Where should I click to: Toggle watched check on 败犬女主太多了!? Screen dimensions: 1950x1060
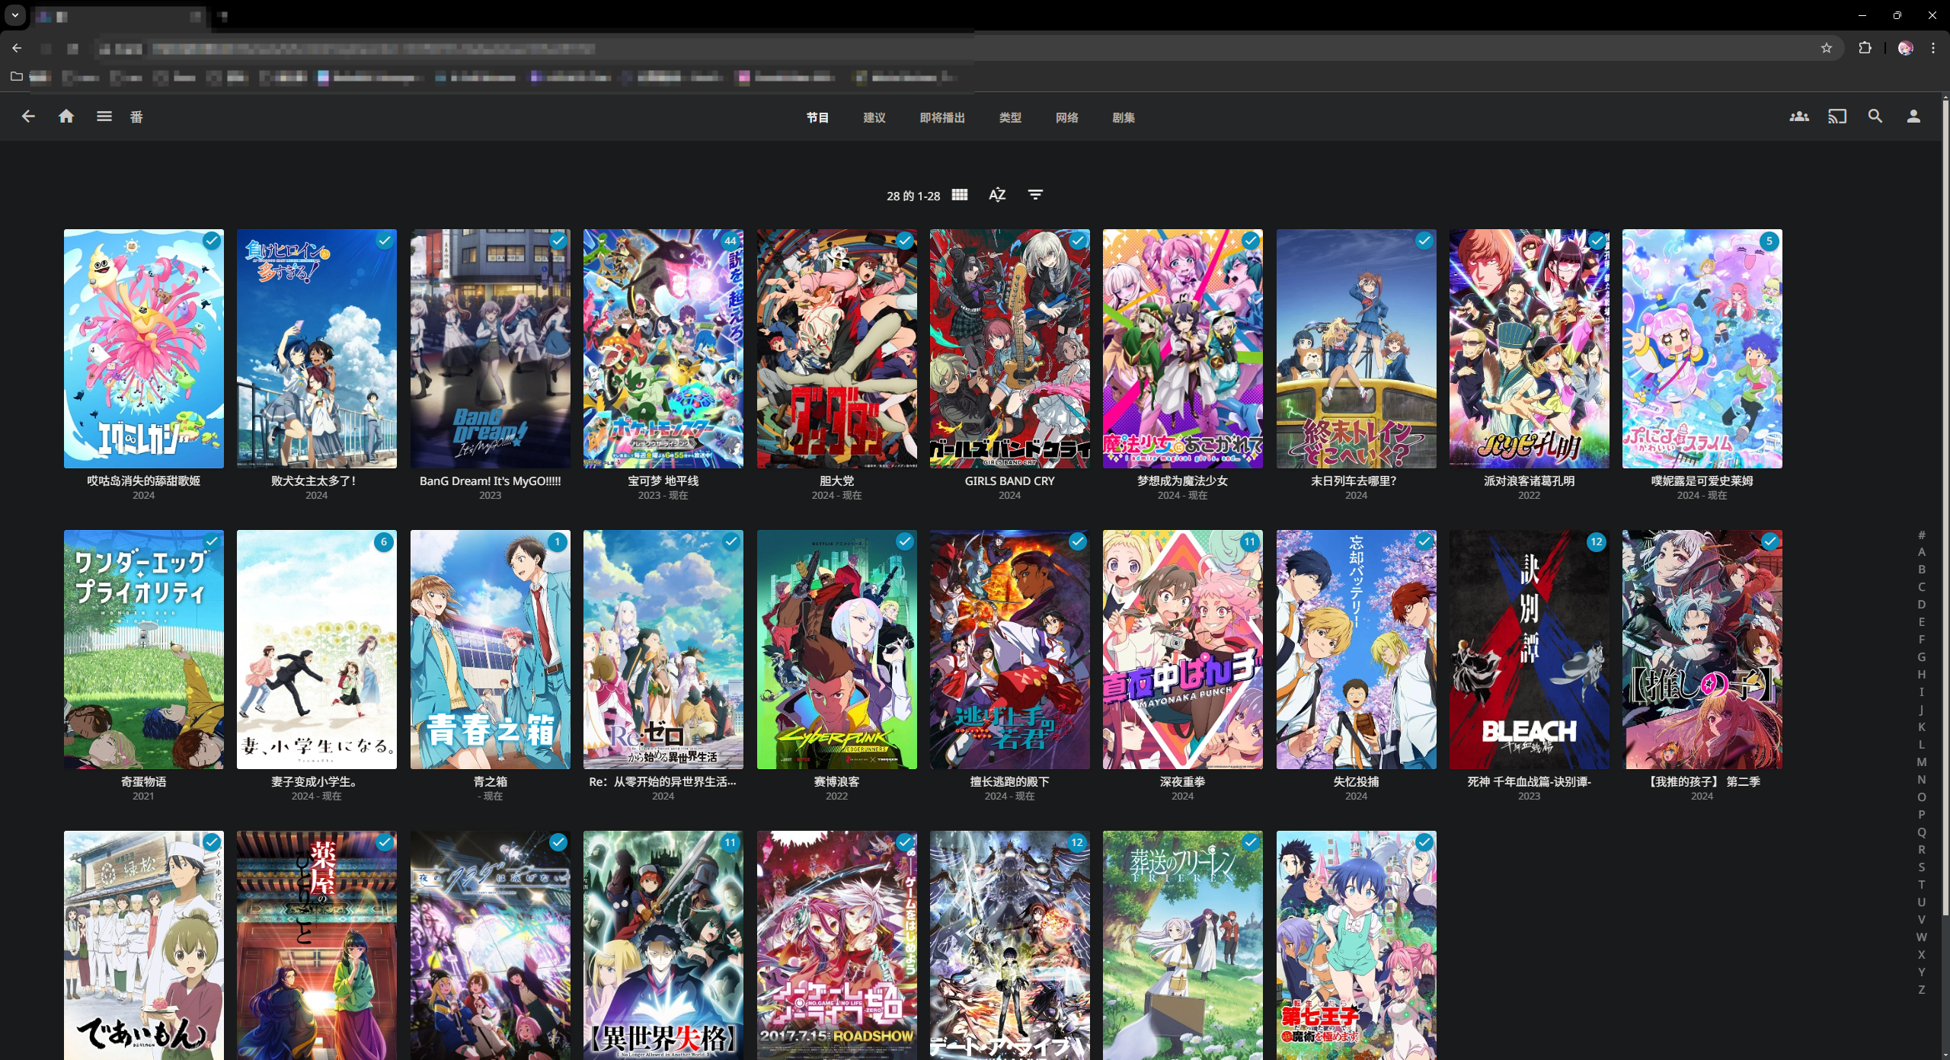(385, 241)
